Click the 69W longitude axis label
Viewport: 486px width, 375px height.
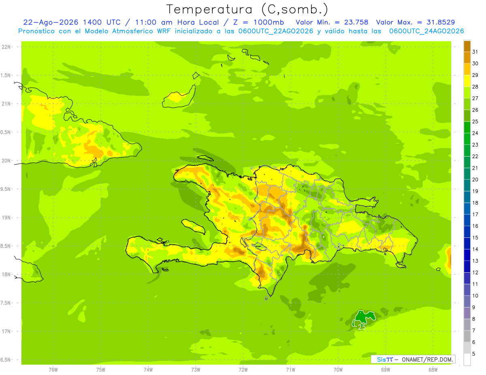(x=386, y=370)
